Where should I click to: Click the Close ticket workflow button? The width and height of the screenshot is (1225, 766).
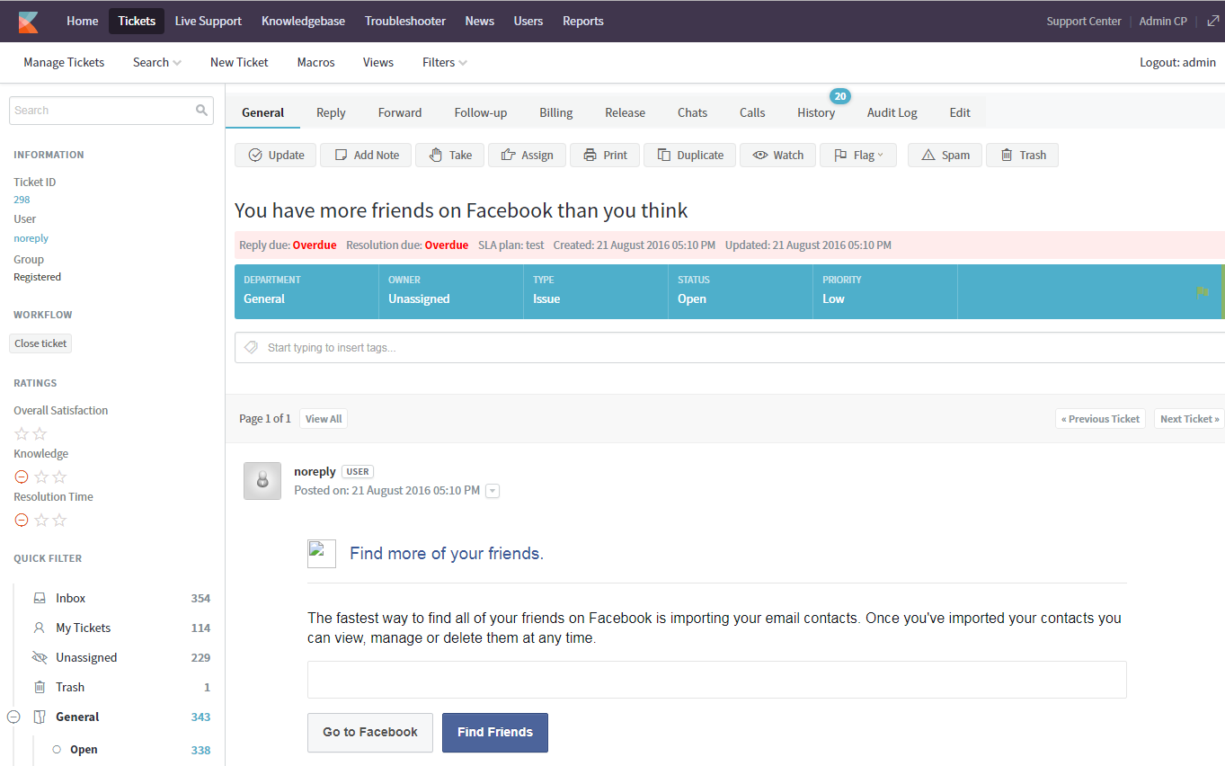(40, 343)
